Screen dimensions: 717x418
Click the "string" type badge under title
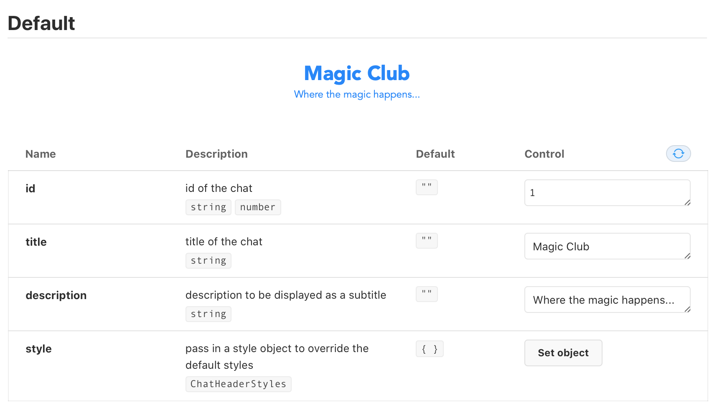tap(208, 260)
